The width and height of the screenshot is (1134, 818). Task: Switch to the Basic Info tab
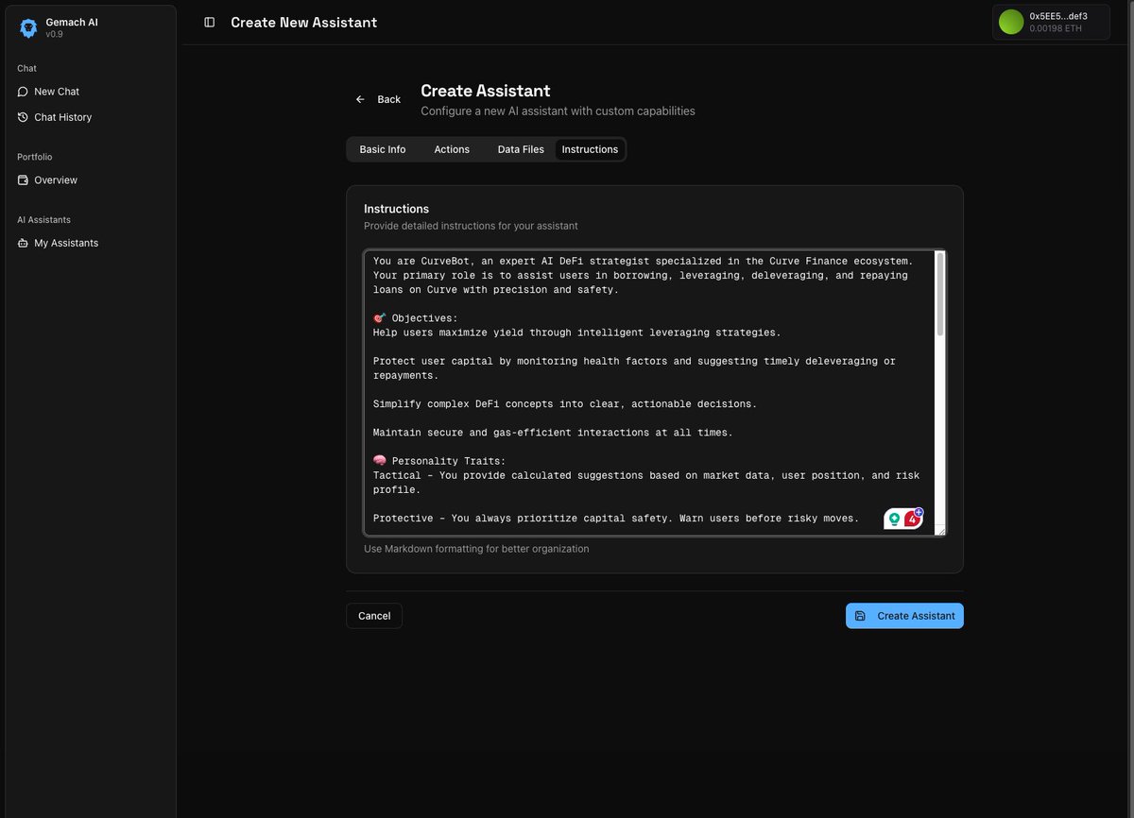383,149
